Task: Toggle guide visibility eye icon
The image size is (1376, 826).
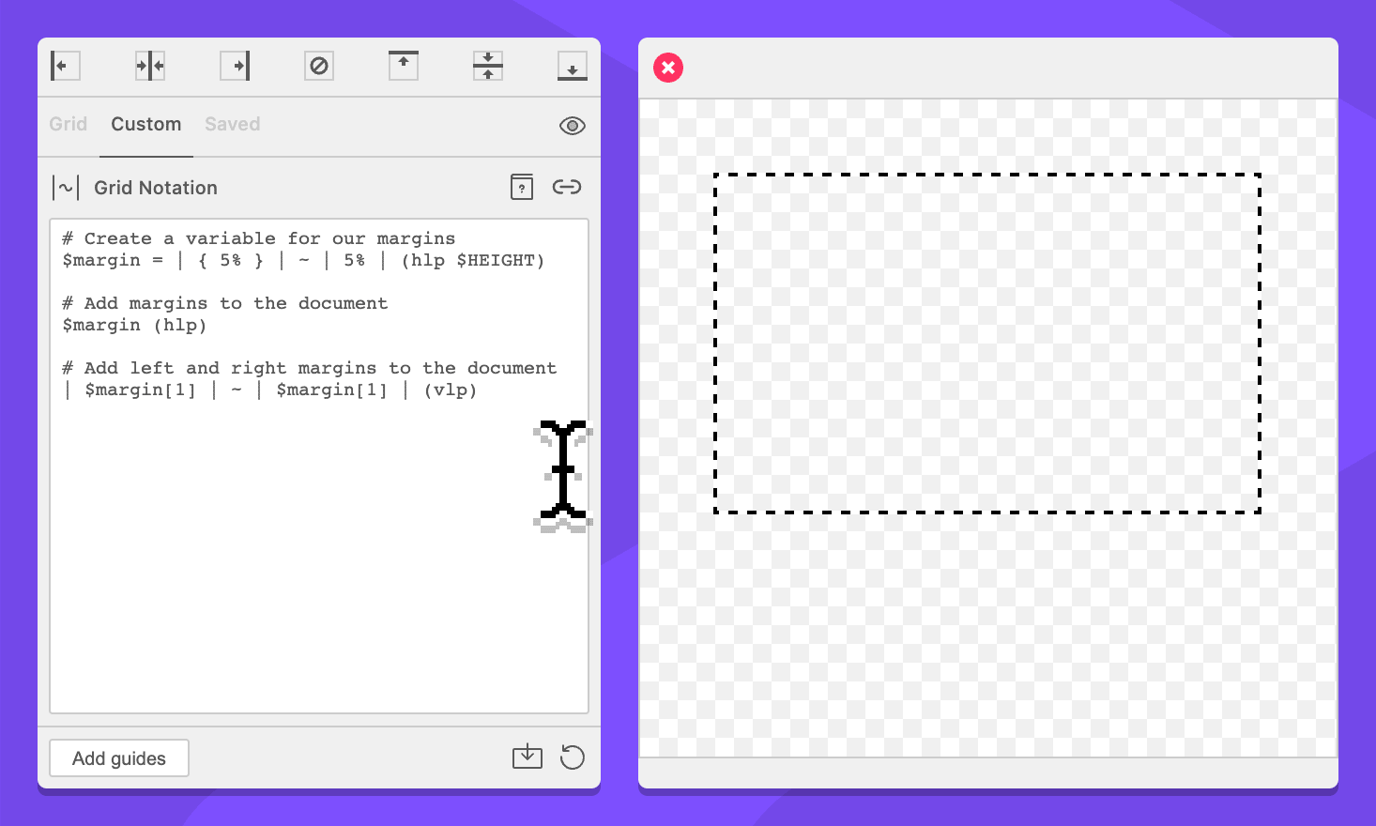Action: point(573,126)
